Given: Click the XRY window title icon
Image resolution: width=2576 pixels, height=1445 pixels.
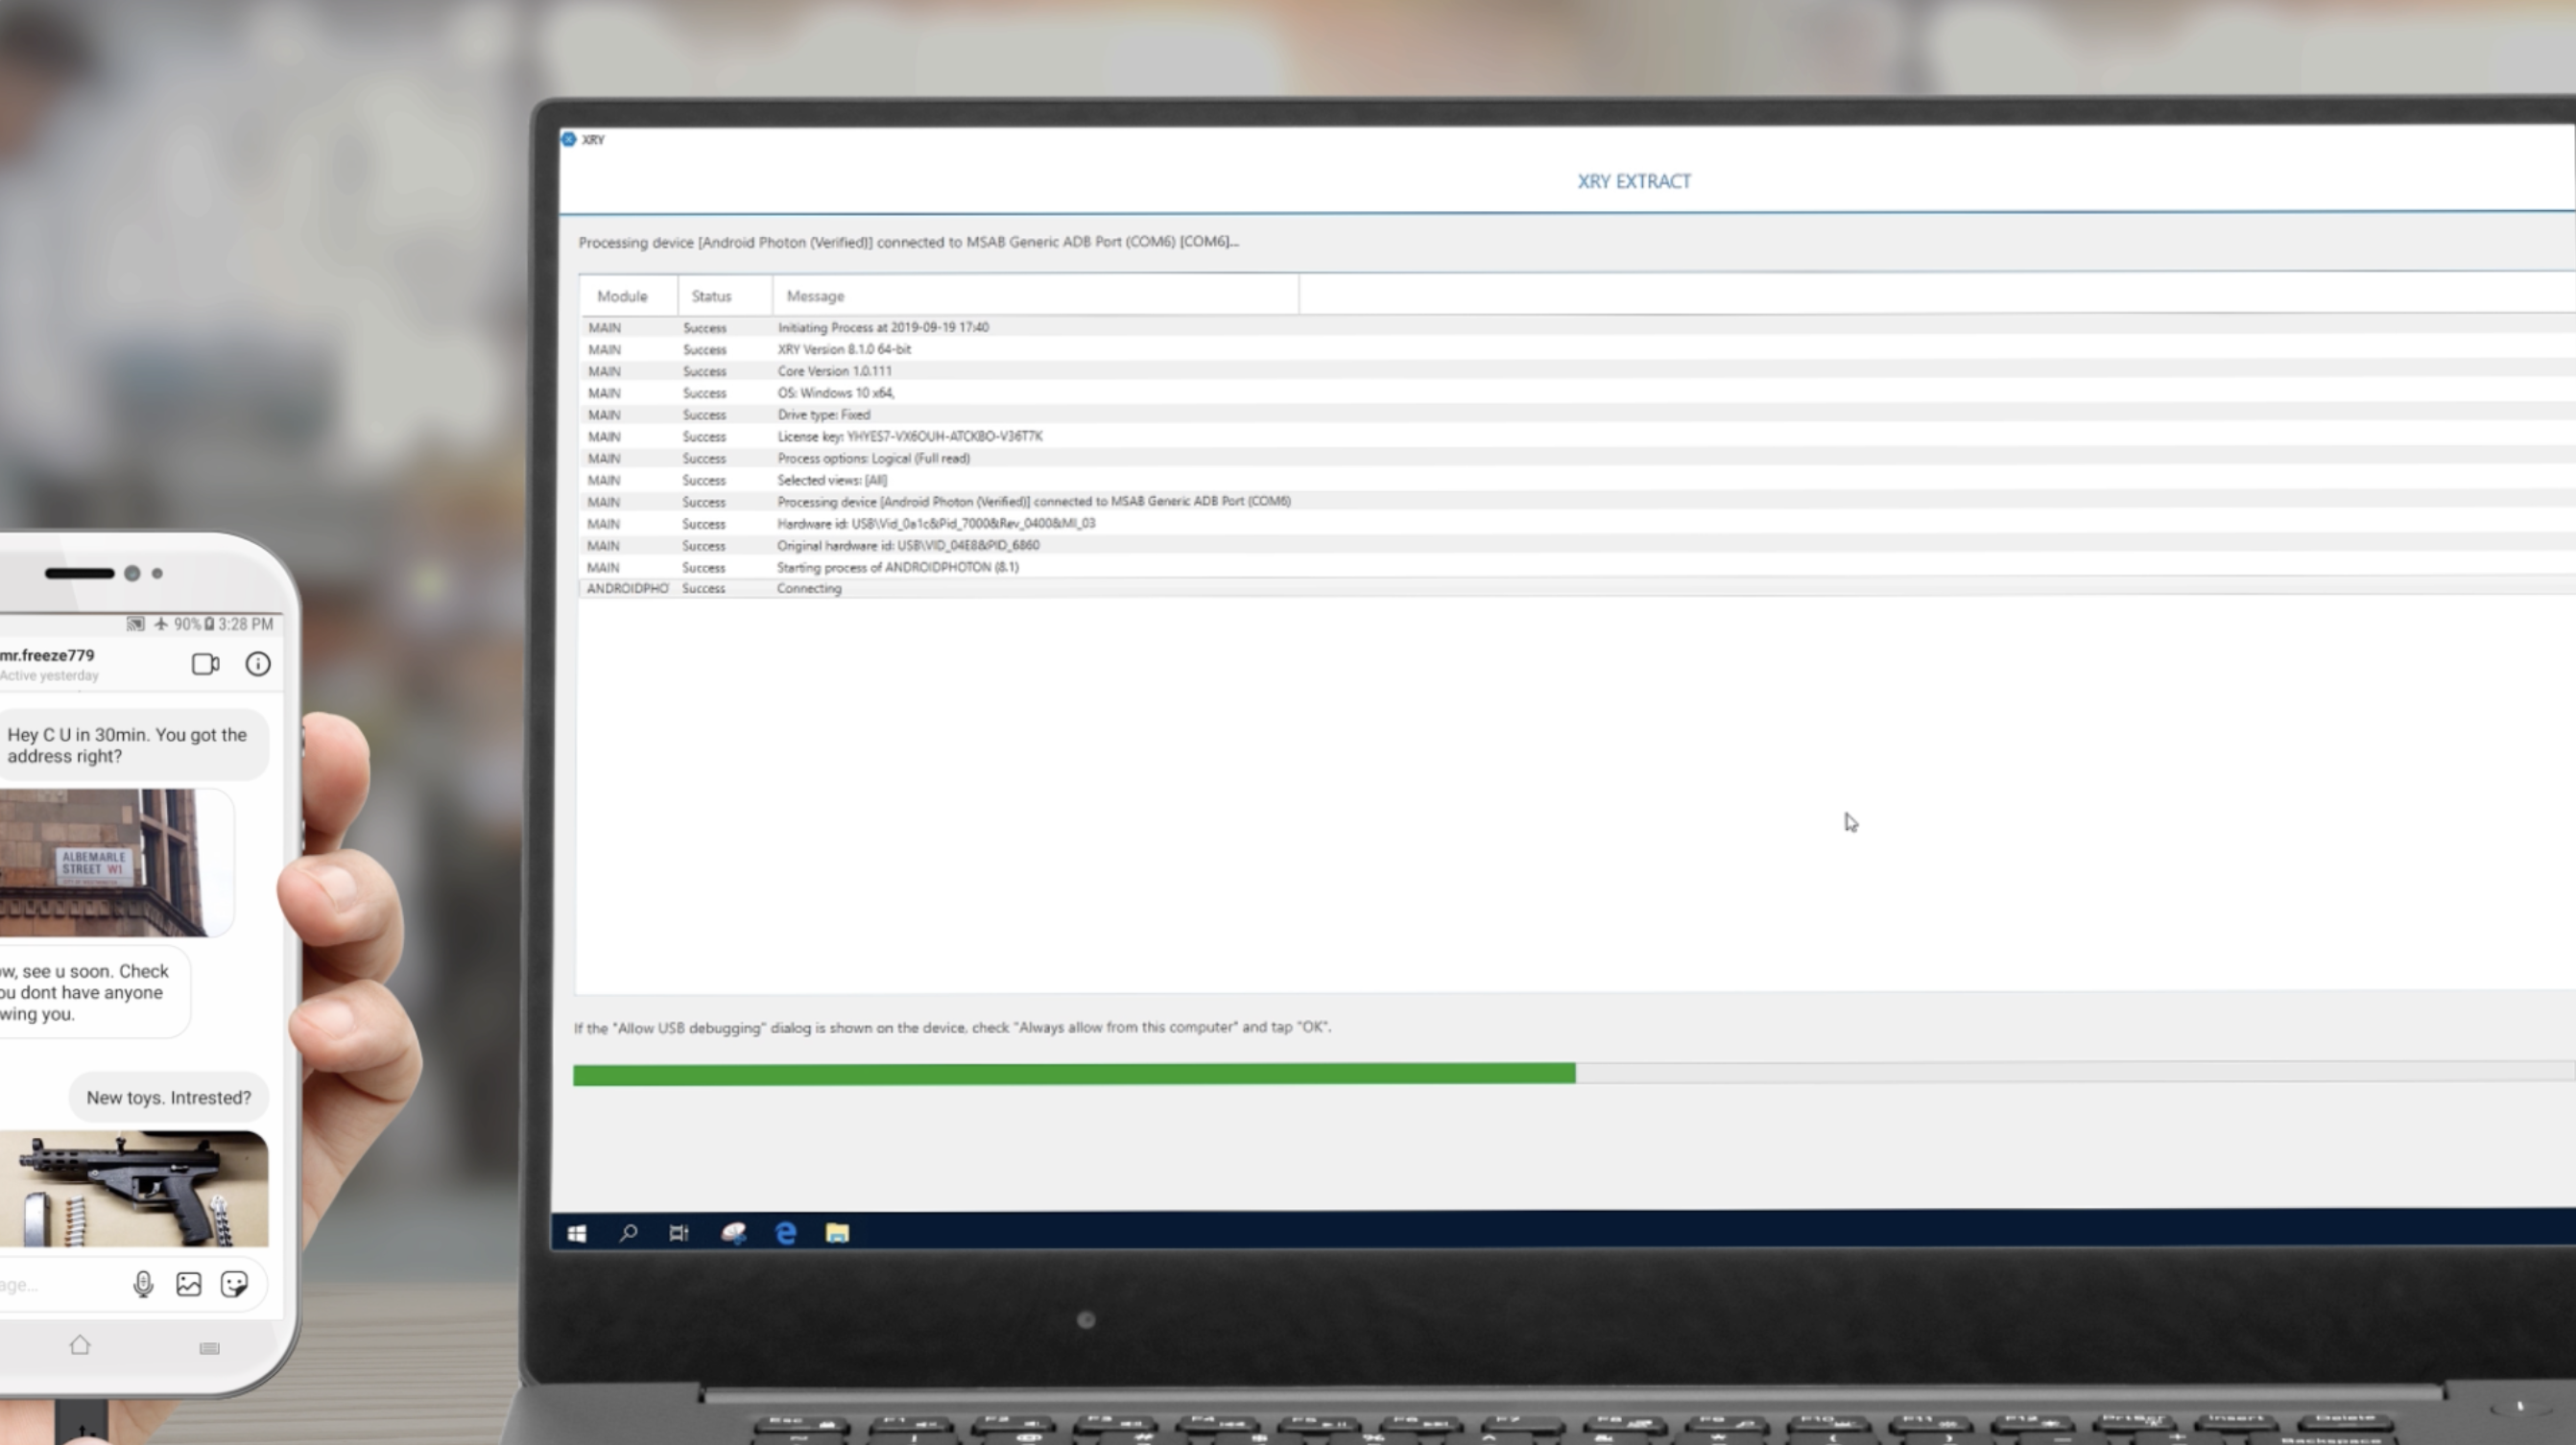Looking at the screenshot, I should pos(569,139).
